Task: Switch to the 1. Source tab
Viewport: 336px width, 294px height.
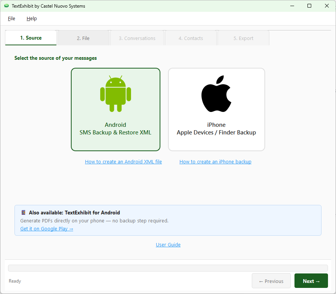Action: (x=31, y=38)
